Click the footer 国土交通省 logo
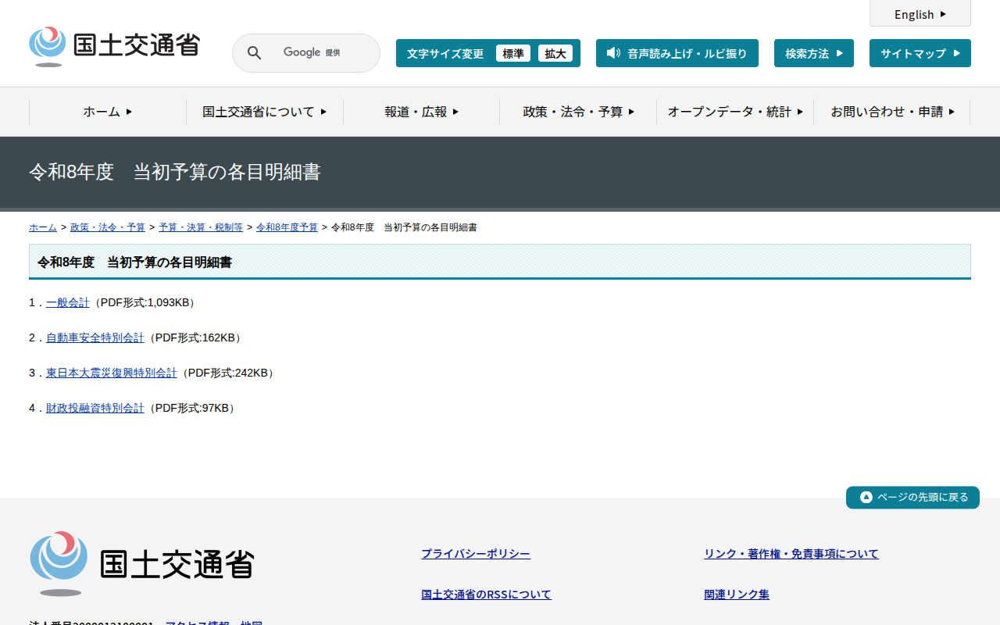The image size is (1000, 625). point(142,563)
